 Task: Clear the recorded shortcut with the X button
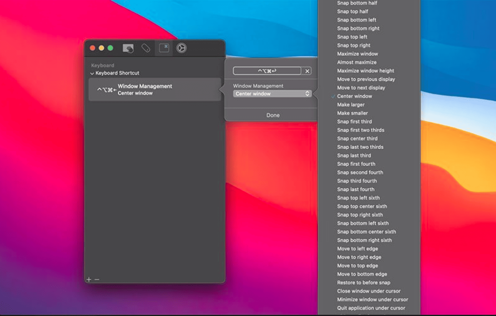pyautogui.click(x=307, y=71)
